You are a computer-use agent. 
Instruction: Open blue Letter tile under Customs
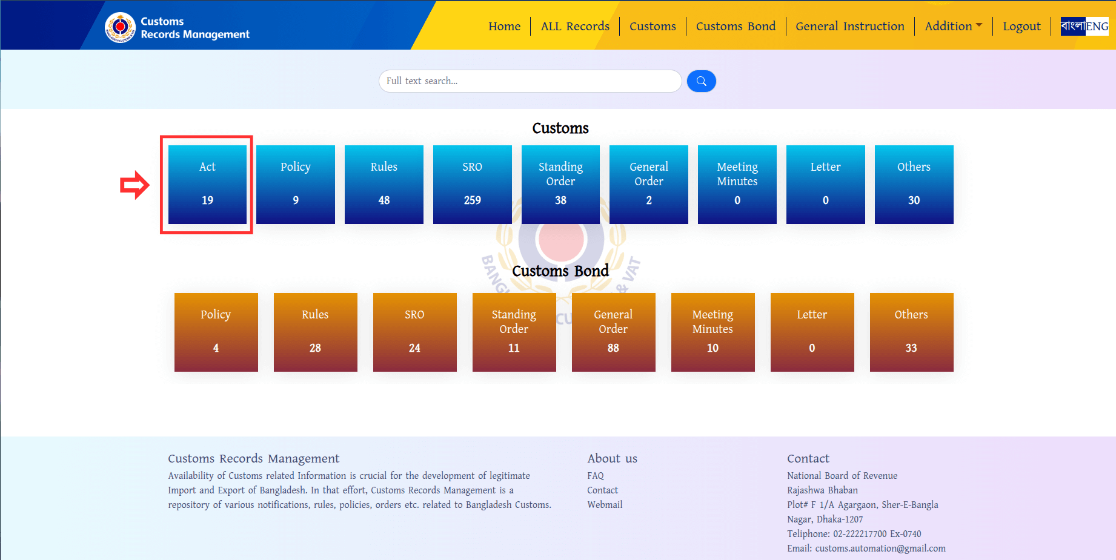point(826,185)
